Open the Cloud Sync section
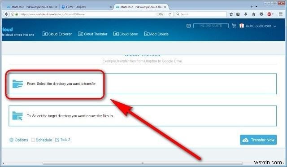 click(x=126, y=34)
